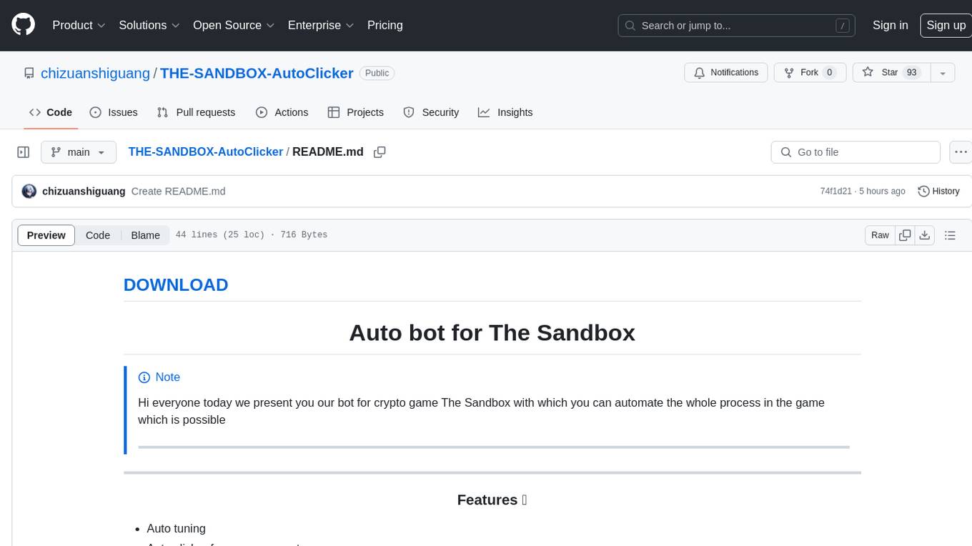This screenshot has height=546, width=972.
Task: Switch to the Code tab
Action: (51, 112)
